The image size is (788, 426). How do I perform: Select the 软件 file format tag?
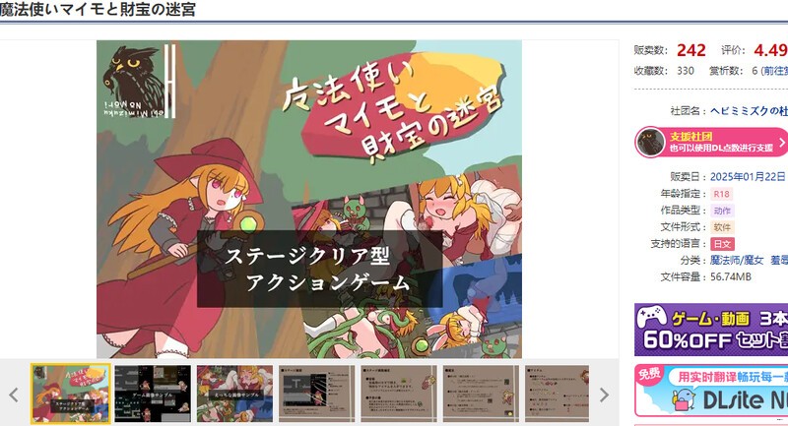(722, 227)
